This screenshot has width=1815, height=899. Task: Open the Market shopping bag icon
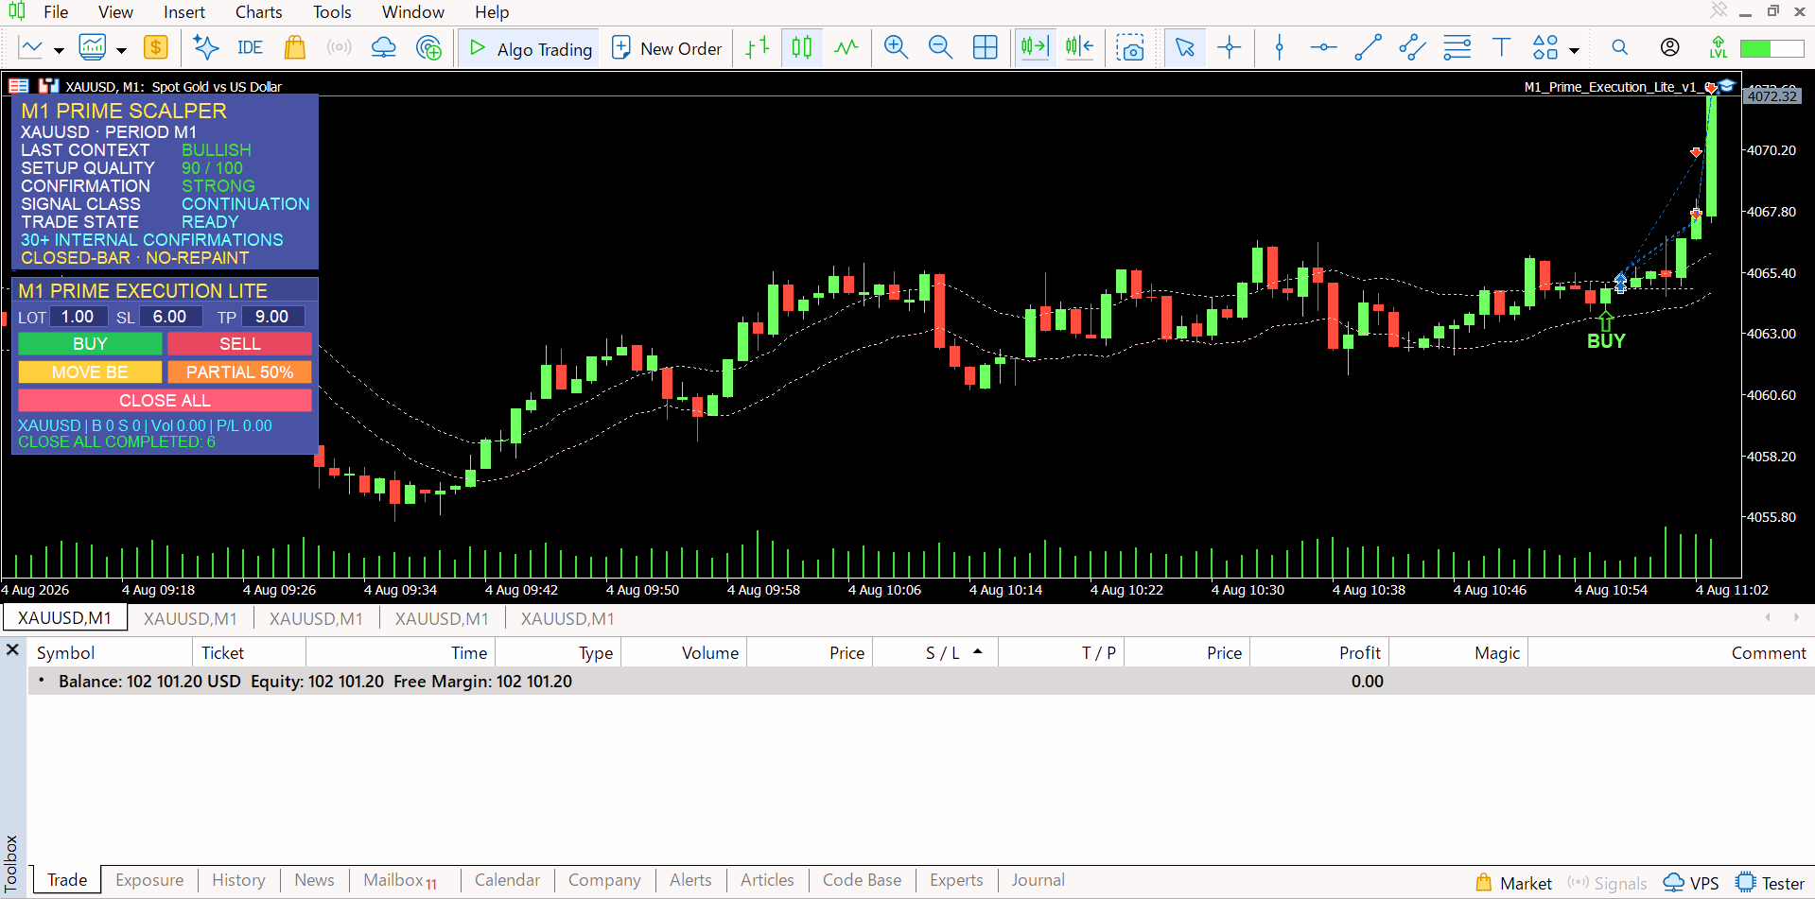pyautogui.click(x=295, y=47)
